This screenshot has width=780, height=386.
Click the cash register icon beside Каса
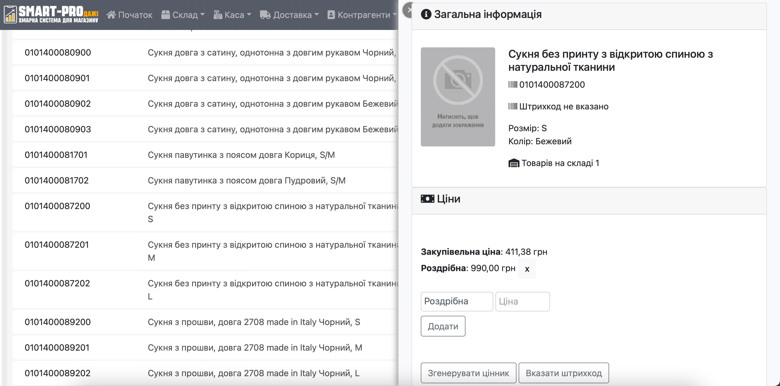coord(218,15)
